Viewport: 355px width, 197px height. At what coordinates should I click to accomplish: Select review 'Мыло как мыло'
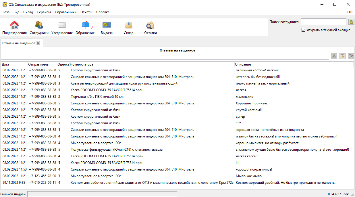(x=249, y=176)
